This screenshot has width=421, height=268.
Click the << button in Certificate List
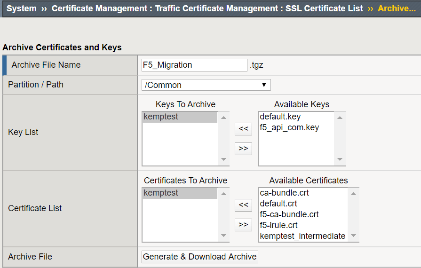243,205
